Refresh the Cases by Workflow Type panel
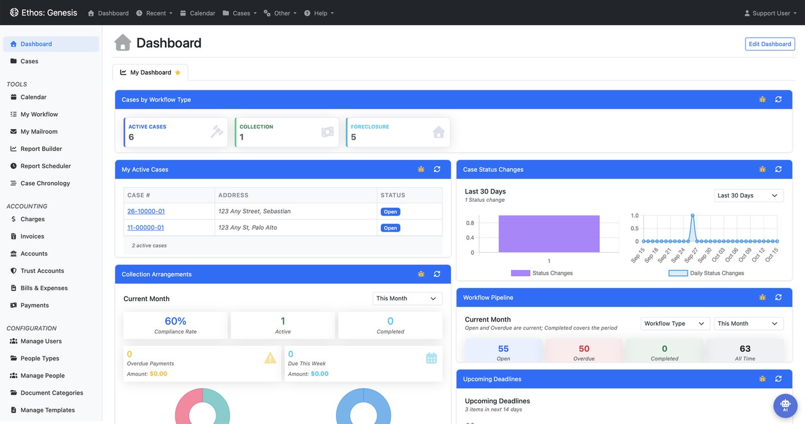Viewport: 805px width, 424px height. (x=779, y=99)
